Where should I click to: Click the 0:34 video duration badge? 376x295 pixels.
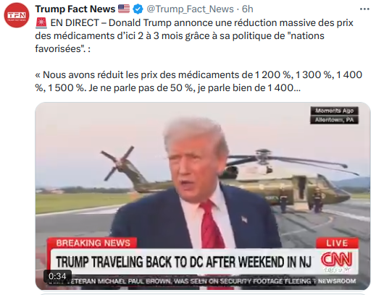(x=57, y=276)
